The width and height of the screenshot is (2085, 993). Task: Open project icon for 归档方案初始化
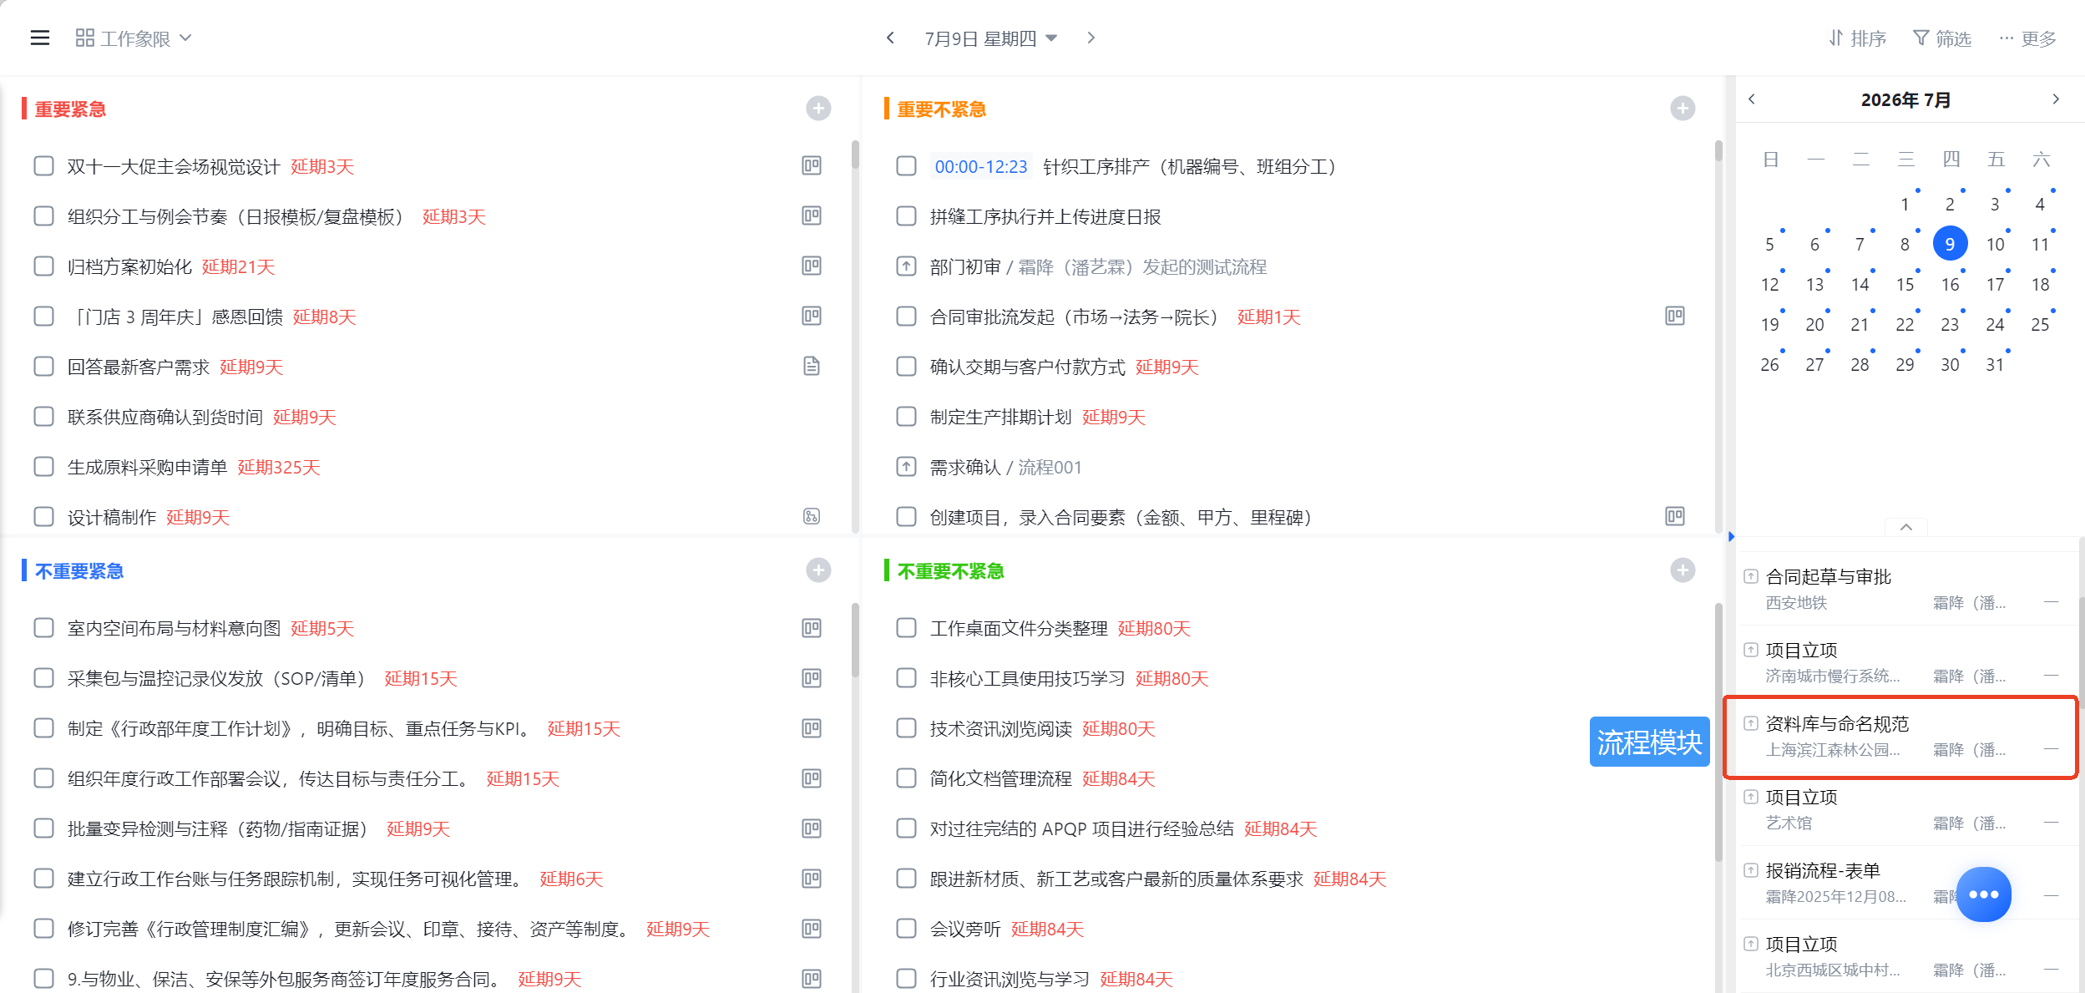tap(812, 266)
